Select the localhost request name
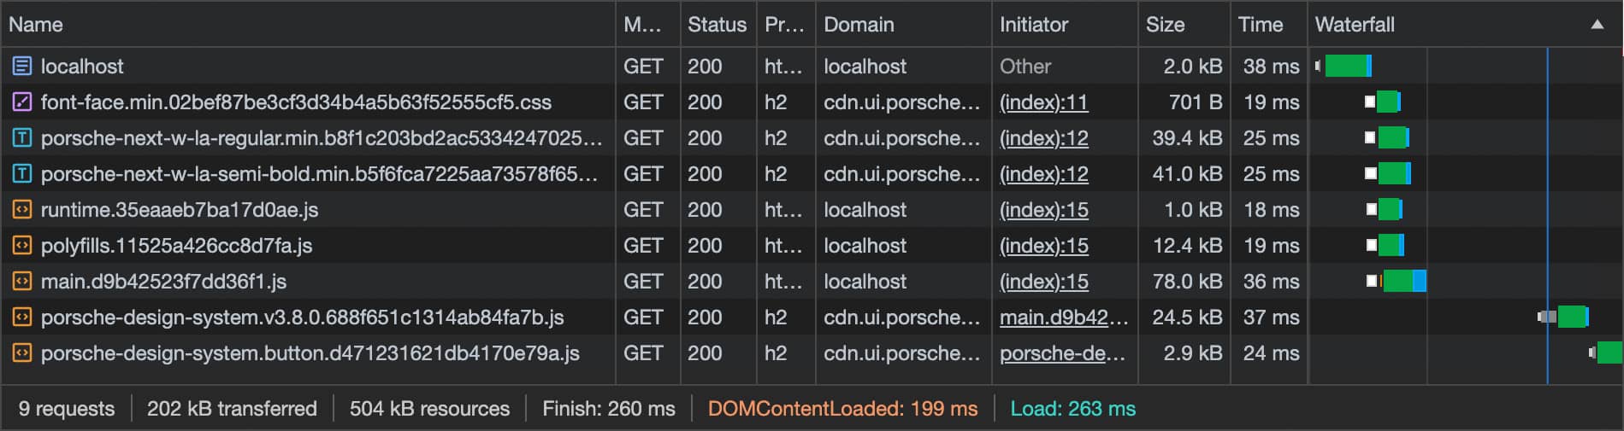Screen dimensions: 1624x431 82,66
